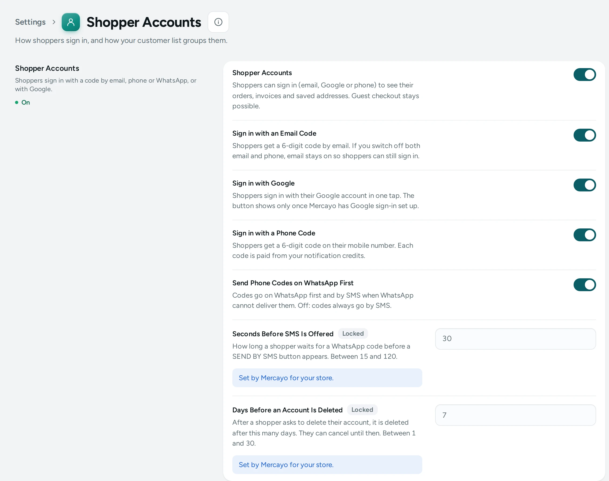The image size is (609, 481).
Task: Click the page subtitle 'How shoppers sign in' text
Action: click(121, 40)
